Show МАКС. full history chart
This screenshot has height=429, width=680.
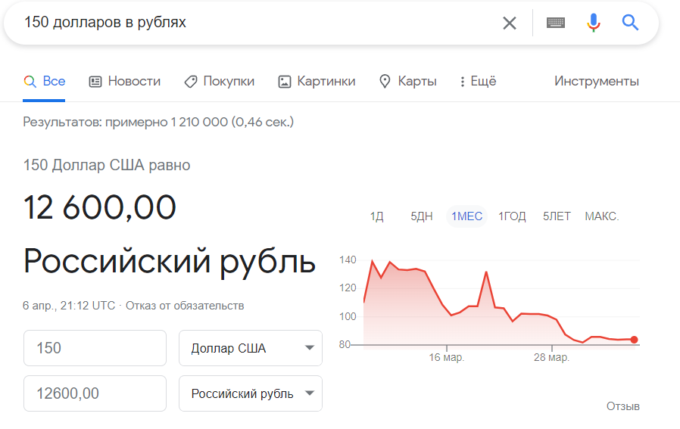tap(602, 216)
